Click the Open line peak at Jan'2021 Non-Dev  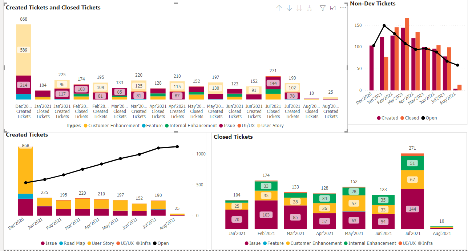384,26
